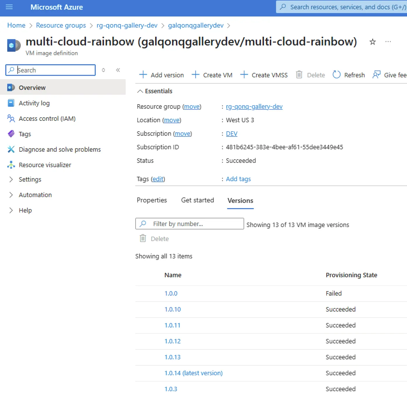Screen dimensions: 407x397
Task: Open rg-qonq-gallery-dev resource group link in Essentials
Action: pyautogui.click(x=254, y=107)
